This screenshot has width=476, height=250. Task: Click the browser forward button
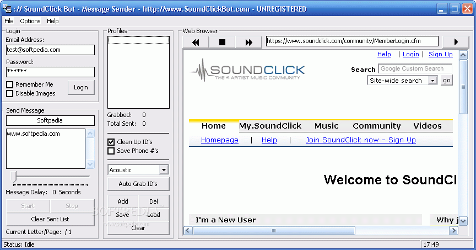pyautogui.click(x=248, y=42)
